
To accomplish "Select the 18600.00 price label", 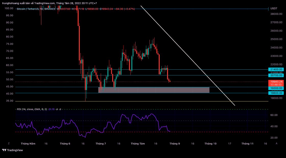I will coord(276,93).
